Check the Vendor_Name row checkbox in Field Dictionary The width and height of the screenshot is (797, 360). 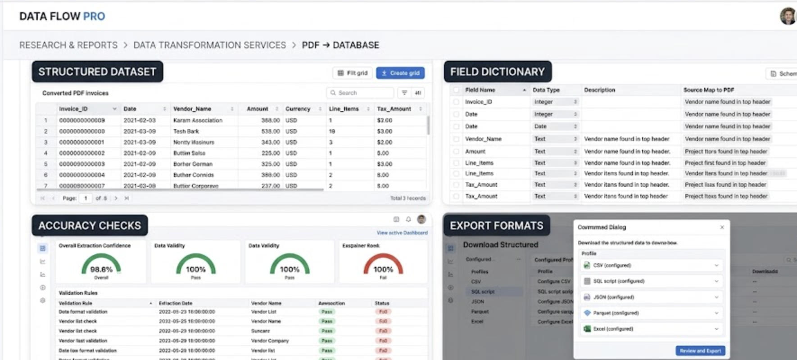[456, 139]
